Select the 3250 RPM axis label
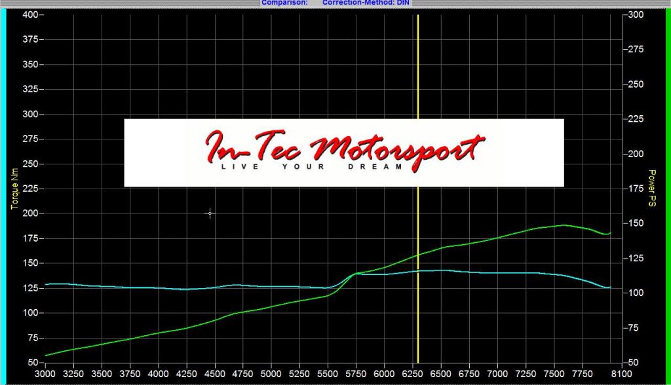This screenshot has width=671, height=385. pyautogui.click(x=73, y=374)
